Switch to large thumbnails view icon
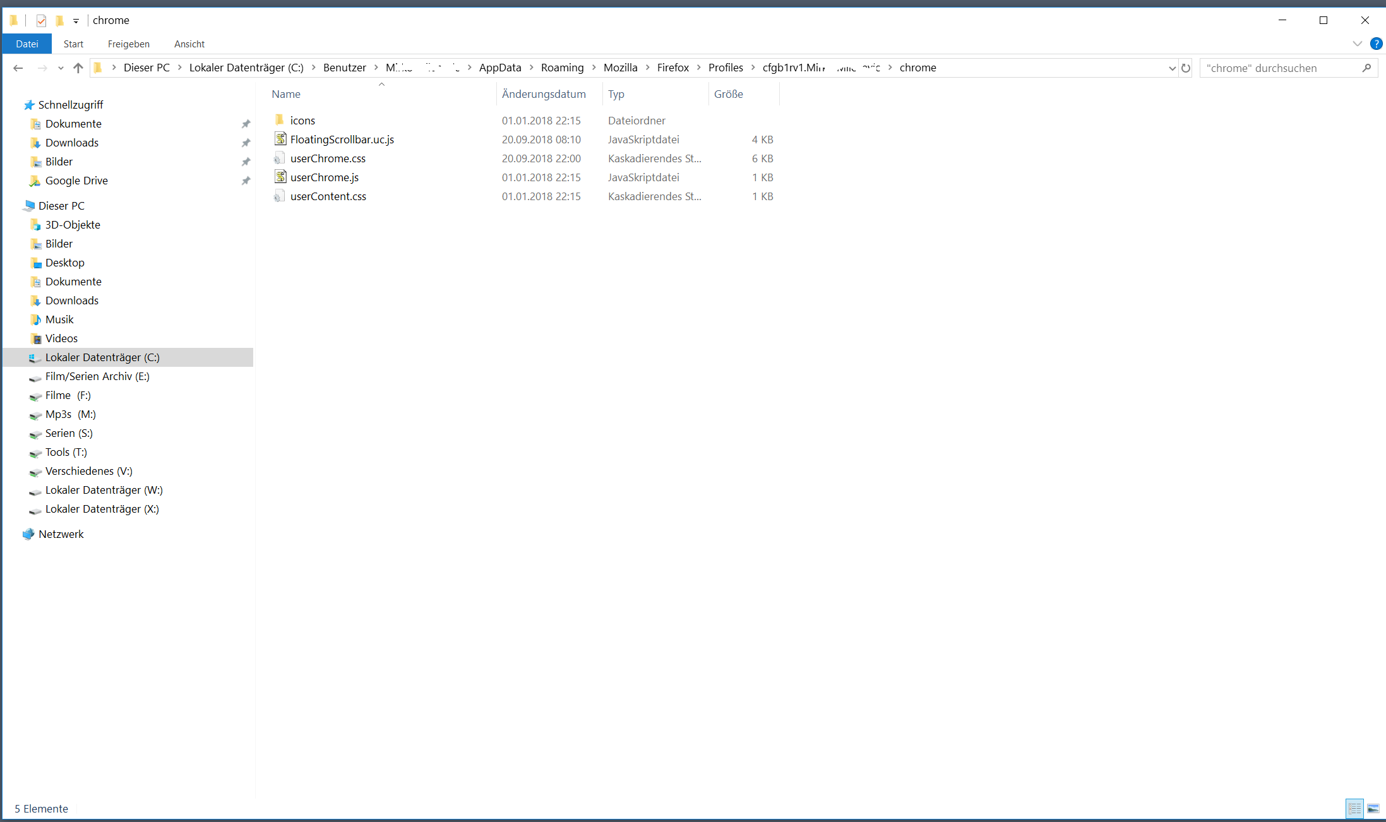 [1373, 809]
